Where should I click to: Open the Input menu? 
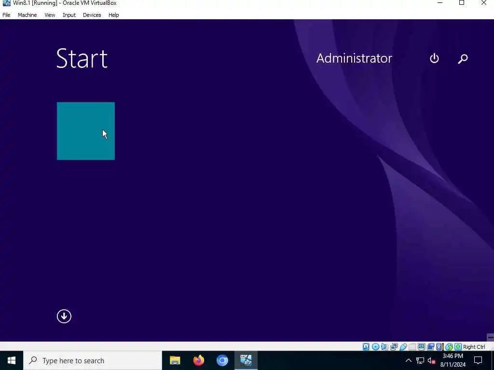click(69, 15)
